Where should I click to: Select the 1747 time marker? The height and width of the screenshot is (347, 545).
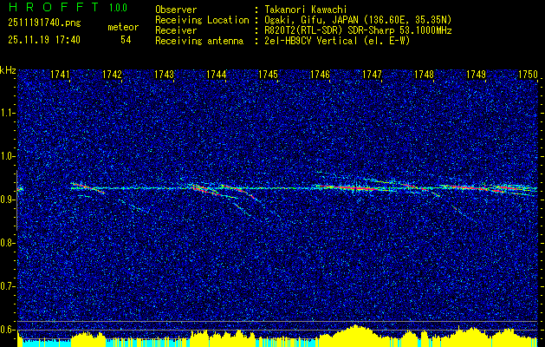tap(372, 75)
